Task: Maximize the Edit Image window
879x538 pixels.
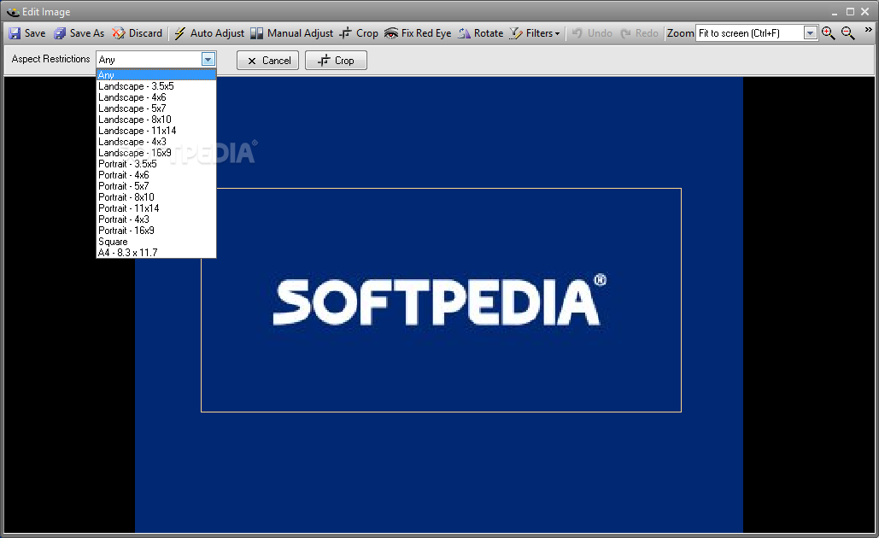Action: click(x=851, y=12)
